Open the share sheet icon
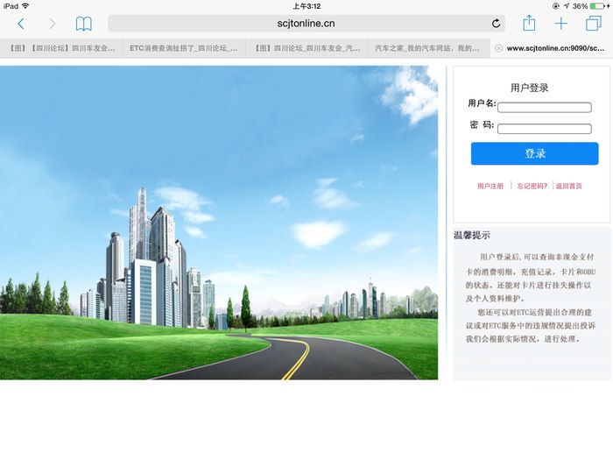 [529, 24]
